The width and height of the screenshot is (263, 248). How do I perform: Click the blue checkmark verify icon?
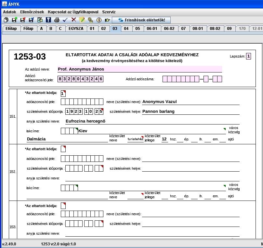click(65, 20)
